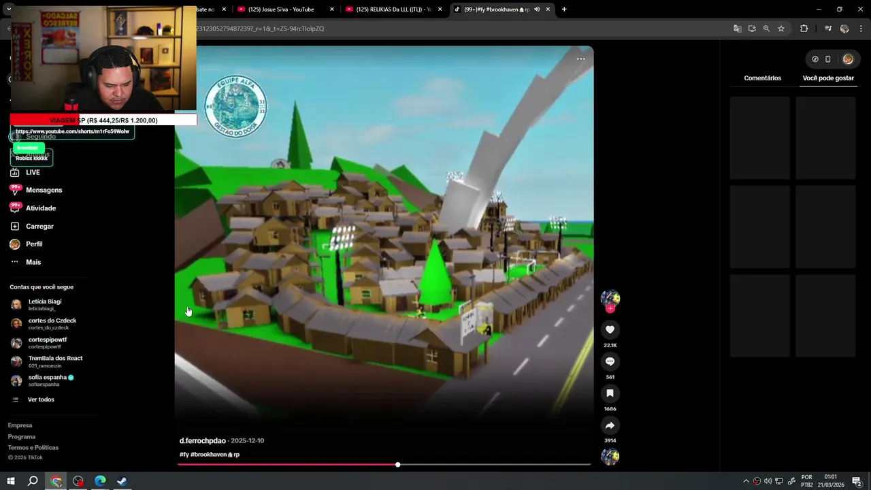Click the browser address bar URL

260,29
